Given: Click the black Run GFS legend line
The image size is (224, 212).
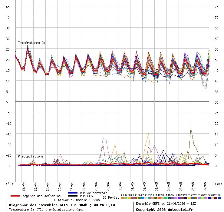Looking at the screenshot, I should pyautogui.click(x=73, y=196).
